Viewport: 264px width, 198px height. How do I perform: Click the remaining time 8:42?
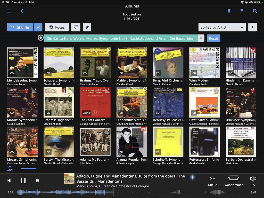[x=253, y=192]
